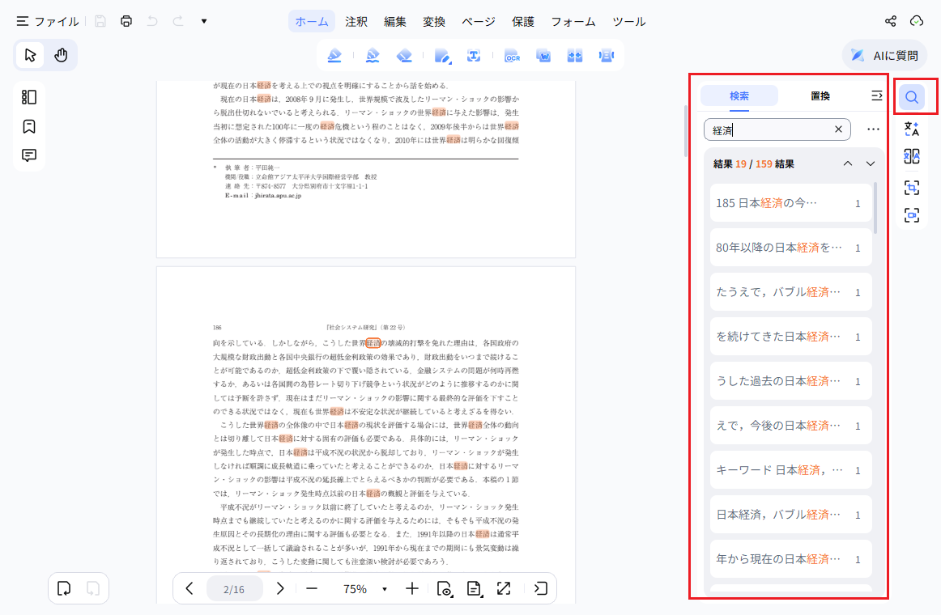Click the screenshot capture sidebar icon
941x615 pixels.
click(x=912, y=188)
